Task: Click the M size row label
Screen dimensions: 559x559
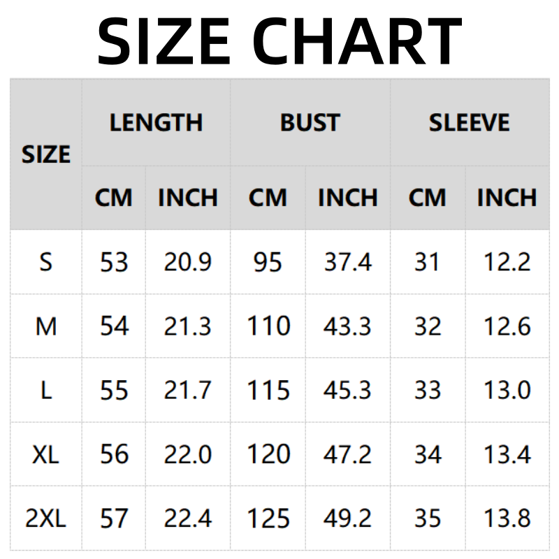Action: pyautogui.click(x=46, y=326)
